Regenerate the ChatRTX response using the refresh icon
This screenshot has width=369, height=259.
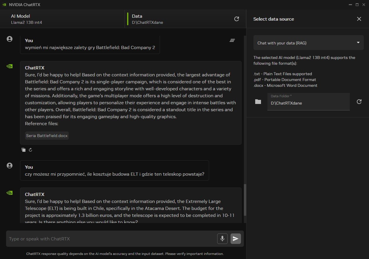[x=30, y=150]
